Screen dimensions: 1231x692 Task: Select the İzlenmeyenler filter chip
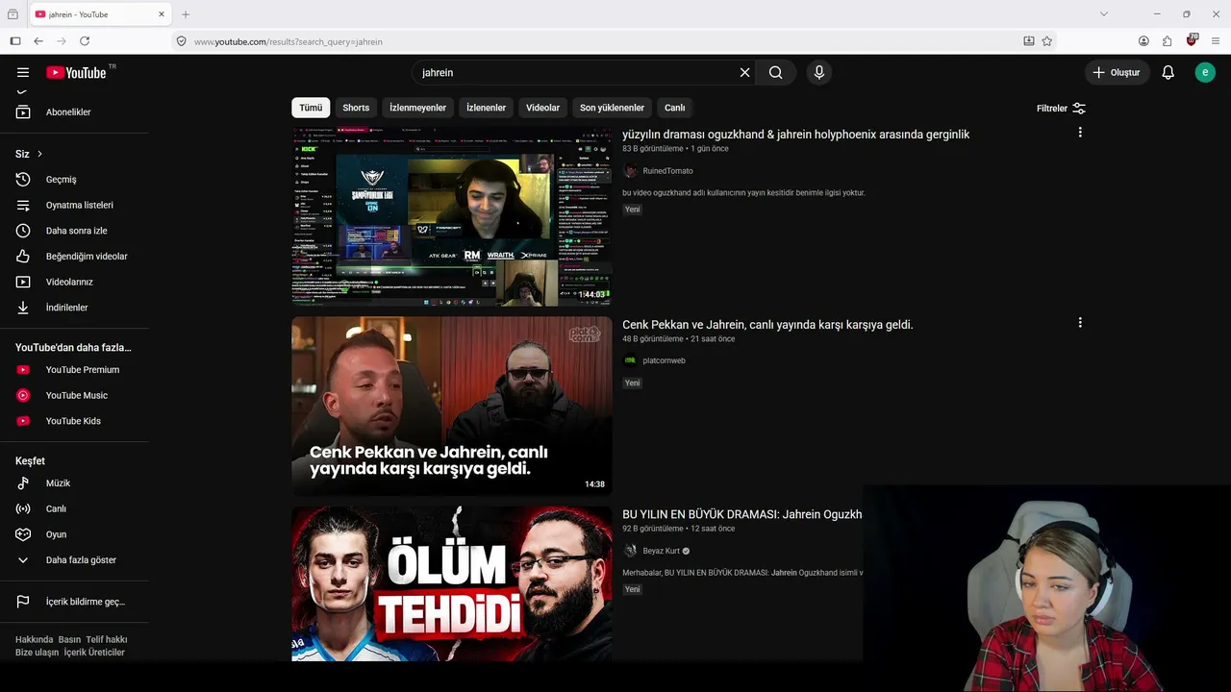[417, 108]
